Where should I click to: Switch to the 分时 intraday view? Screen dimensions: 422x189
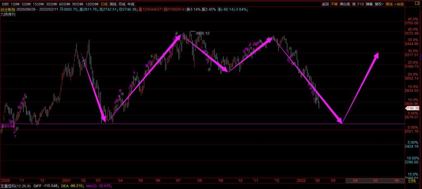[x=5, y=4]
